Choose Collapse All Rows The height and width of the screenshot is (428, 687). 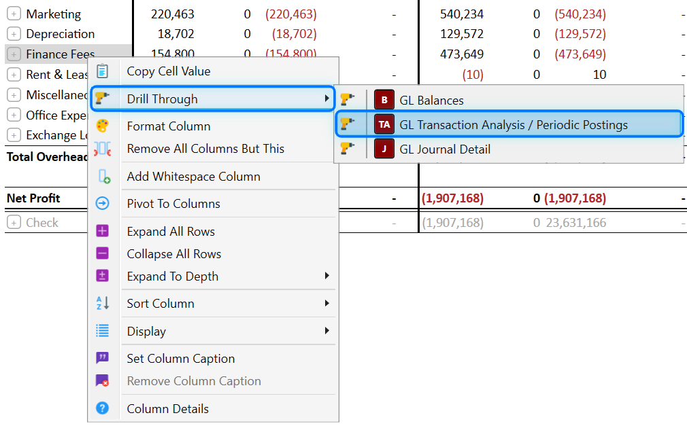[213, 254]
